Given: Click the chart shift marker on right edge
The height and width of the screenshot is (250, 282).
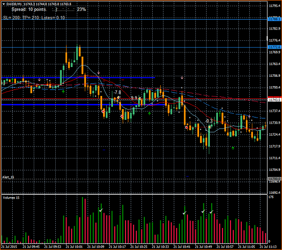Looking at the screenshot, I should (267, 38).
